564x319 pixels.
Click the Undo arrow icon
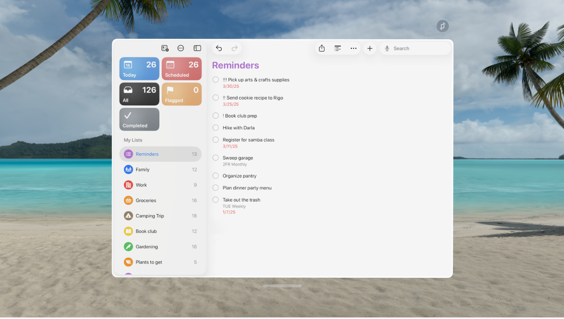(x=219, y=48)
